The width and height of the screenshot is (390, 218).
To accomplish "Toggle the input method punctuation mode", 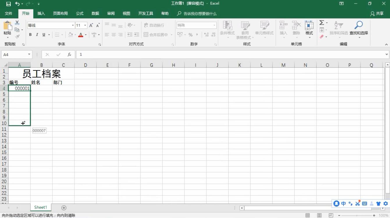I will (350, 203).
